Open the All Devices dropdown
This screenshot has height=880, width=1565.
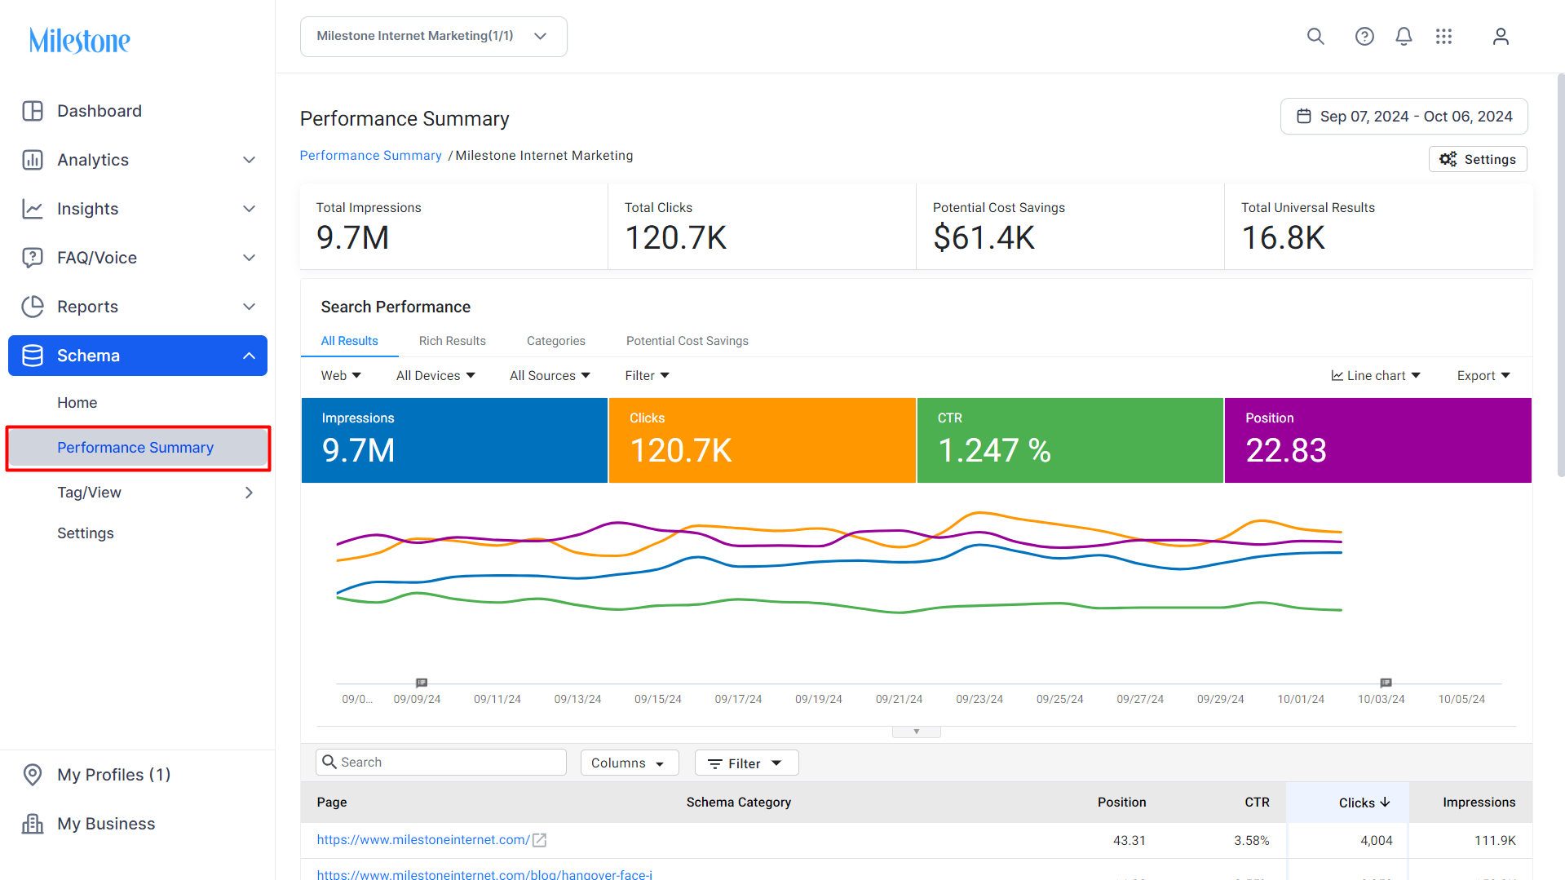pyautogui.click(x=435, y=375)
